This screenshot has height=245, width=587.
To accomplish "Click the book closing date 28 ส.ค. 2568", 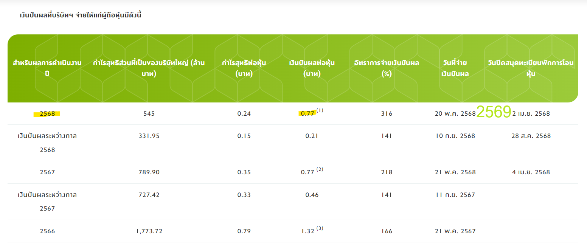I will (531, 136).
